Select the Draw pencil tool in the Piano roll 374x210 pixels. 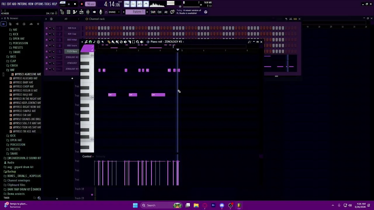pyautogui.click(x=109, y=42)
